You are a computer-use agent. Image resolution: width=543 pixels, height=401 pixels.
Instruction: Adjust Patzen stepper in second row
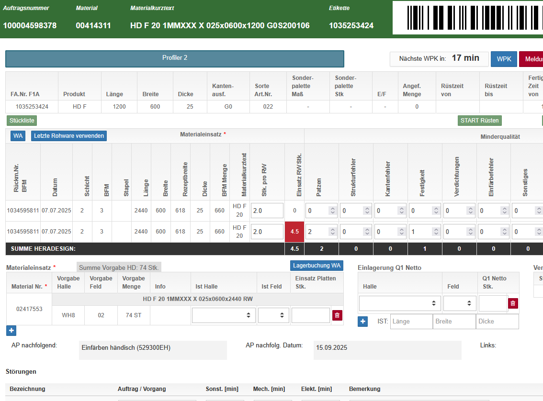tap(332, 232)
